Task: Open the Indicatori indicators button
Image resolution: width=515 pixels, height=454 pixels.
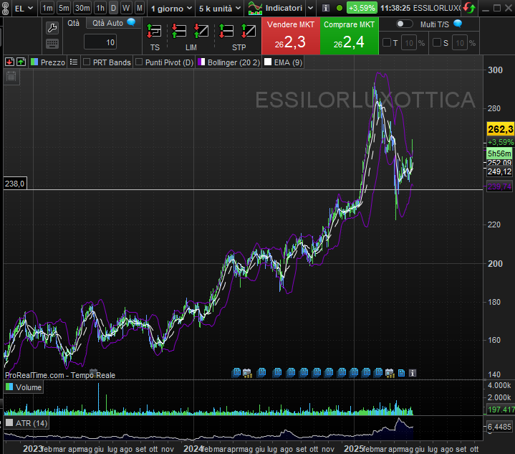Action: tap(275, 8)
